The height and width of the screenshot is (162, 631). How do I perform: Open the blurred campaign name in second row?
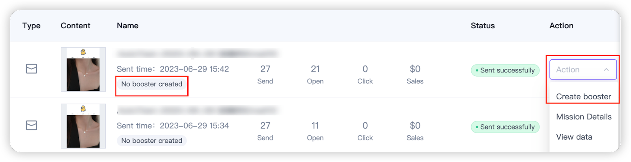pyautogui.click(x=197, y=110)
